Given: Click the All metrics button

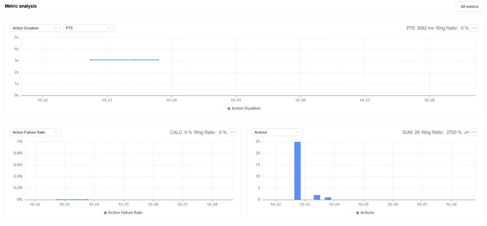Looking at the screenshot, I should 469,6.
